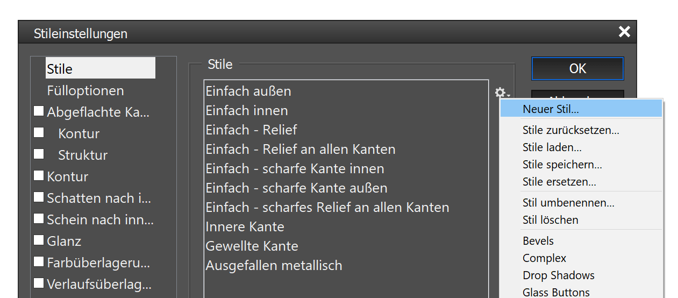Select Stile zurücksetzen... menu entry

(x=570, y=130)
